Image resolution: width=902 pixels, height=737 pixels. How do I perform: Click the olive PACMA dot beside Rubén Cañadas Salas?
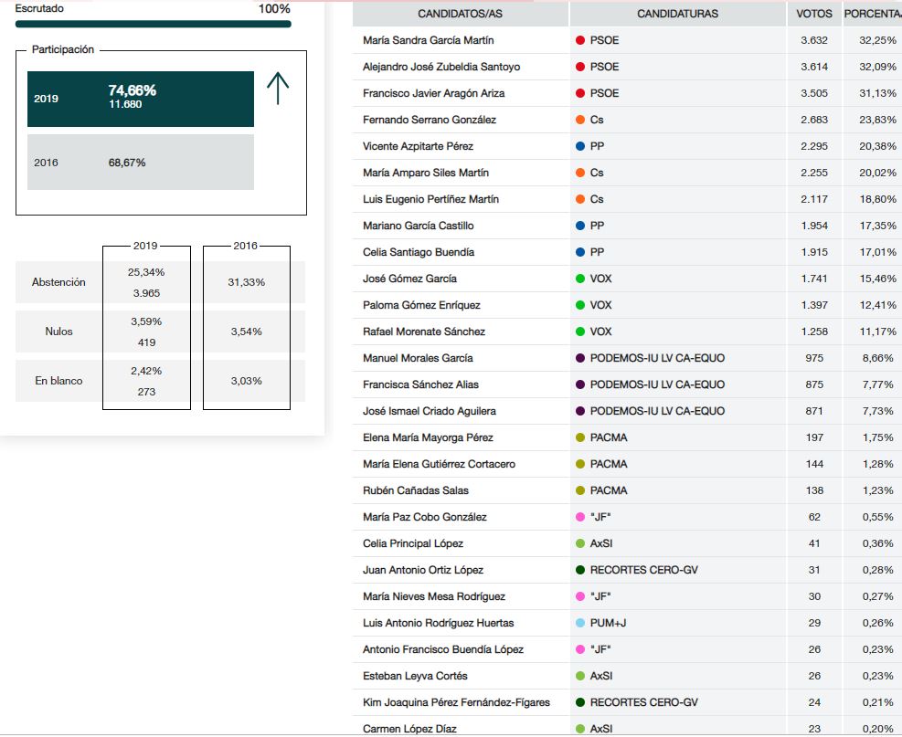(x=580, y=490)
